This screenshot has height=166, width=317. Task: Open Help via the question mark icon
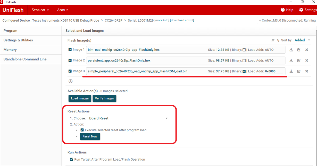(283, 10)
